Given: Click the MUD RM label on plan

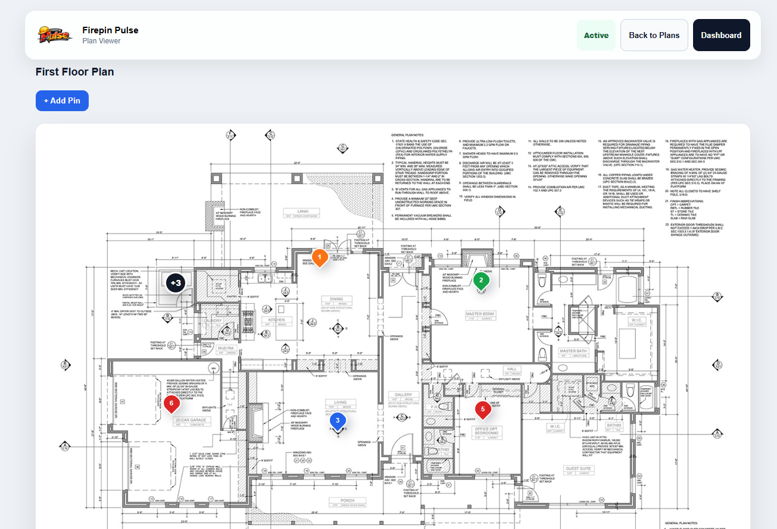Looking at the screenshot, I should 226,348.
